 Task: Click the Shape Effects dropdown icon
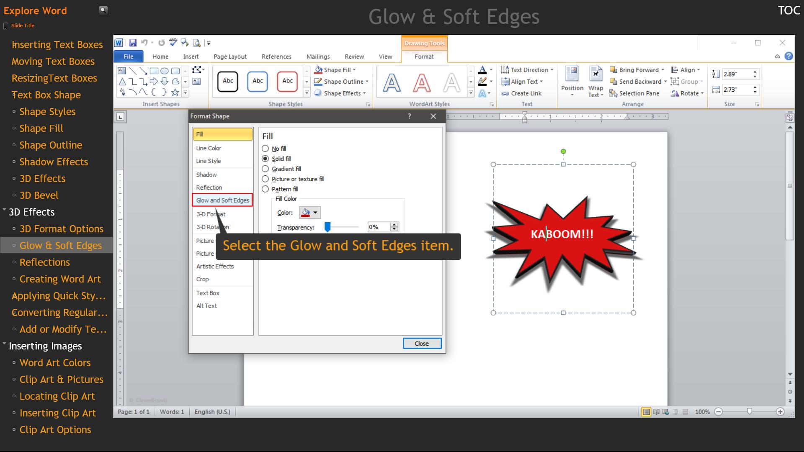(x=362, y=93)
